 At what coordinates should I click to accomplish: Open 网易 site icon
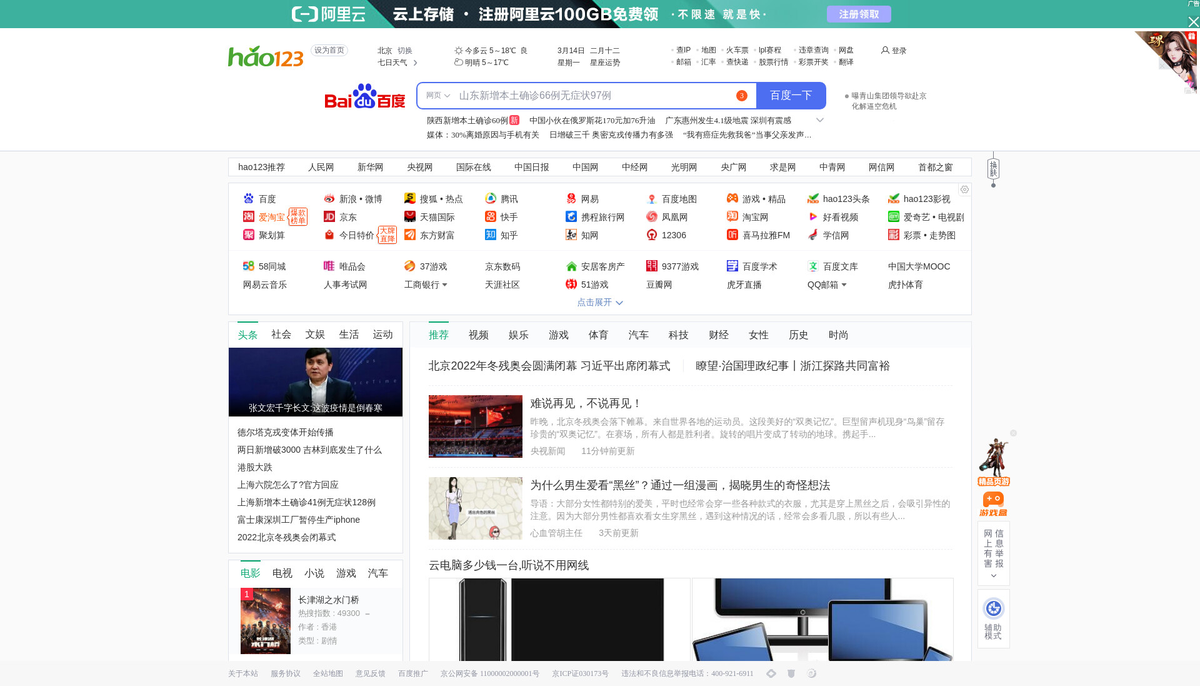point(571,199)
